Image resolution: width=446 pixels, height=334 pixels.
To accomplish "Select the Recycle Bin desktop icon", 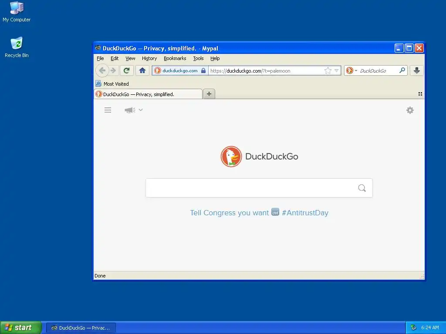I will pyautogui.click(x=17, y=47).
